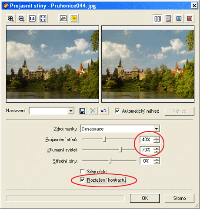Enable the Silný efekt checkbox
The image size is (200, 209).
(82, 171)
